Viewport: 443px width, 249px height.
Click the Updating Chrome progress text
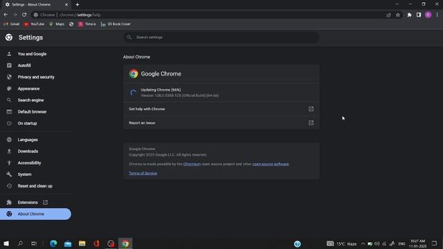(x=161, y=90)
